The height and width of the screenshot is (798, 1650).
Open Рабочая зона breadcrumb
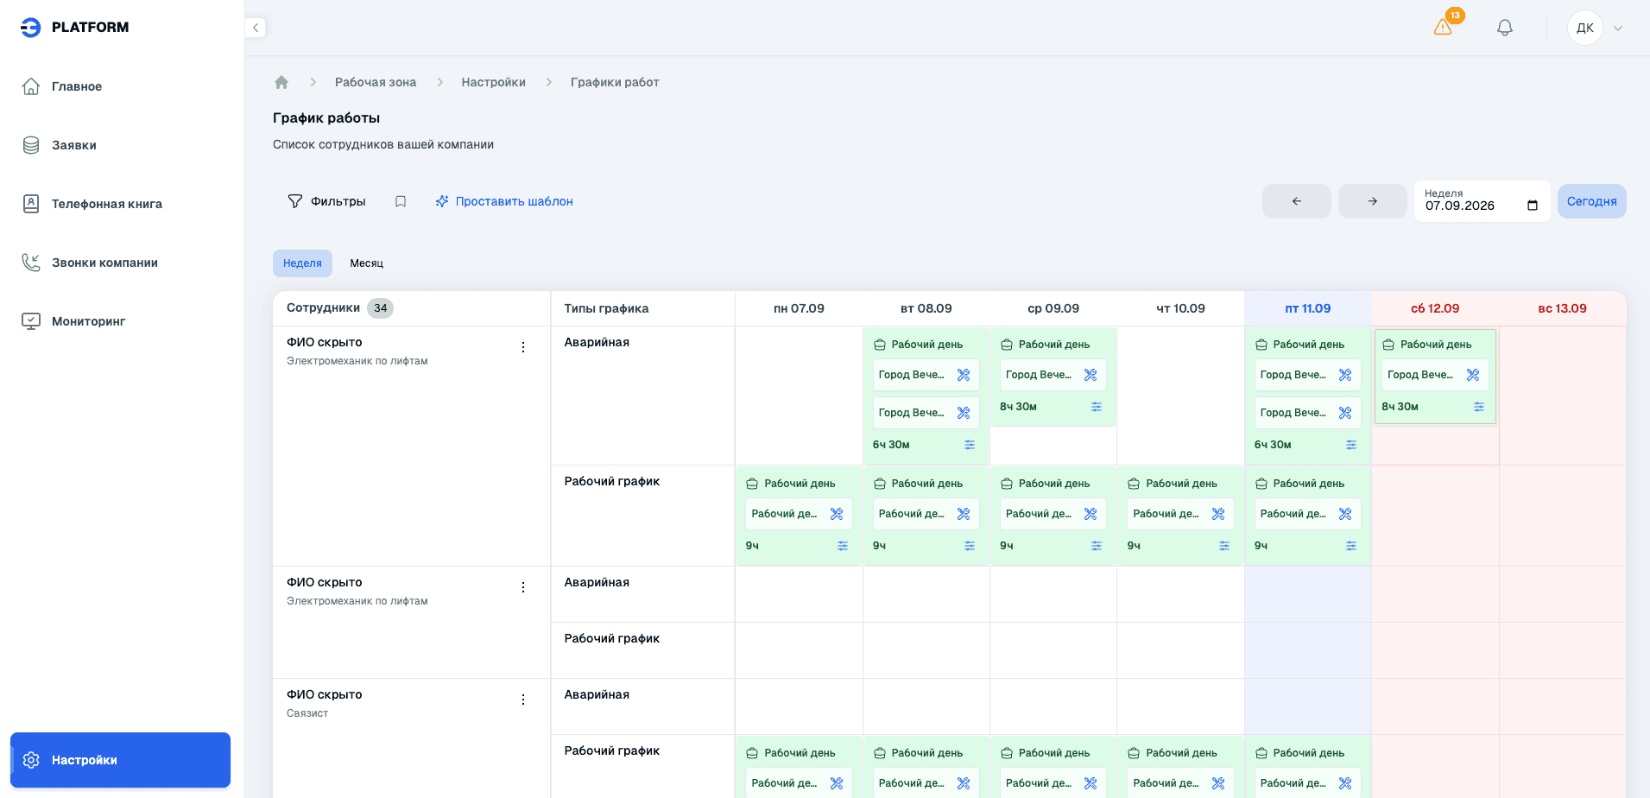click(x=376, y=82)
